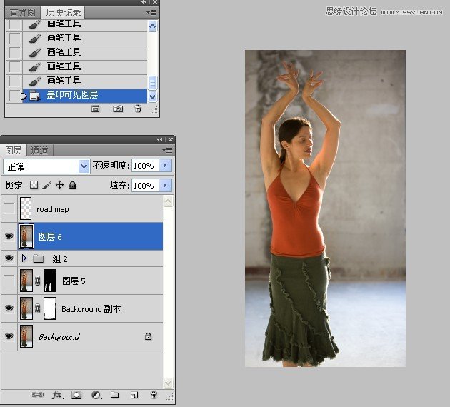Select 图层 6 layer thumbnail
The width and height of the screenshot is (450, 407).
[26, 236]
